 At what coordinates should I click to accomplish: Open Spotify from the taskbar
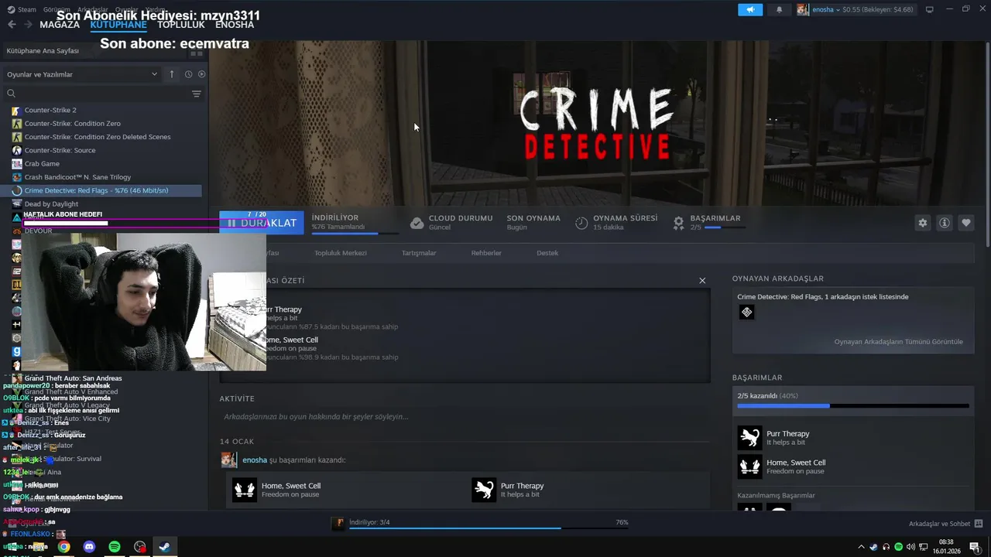point(115,547)
